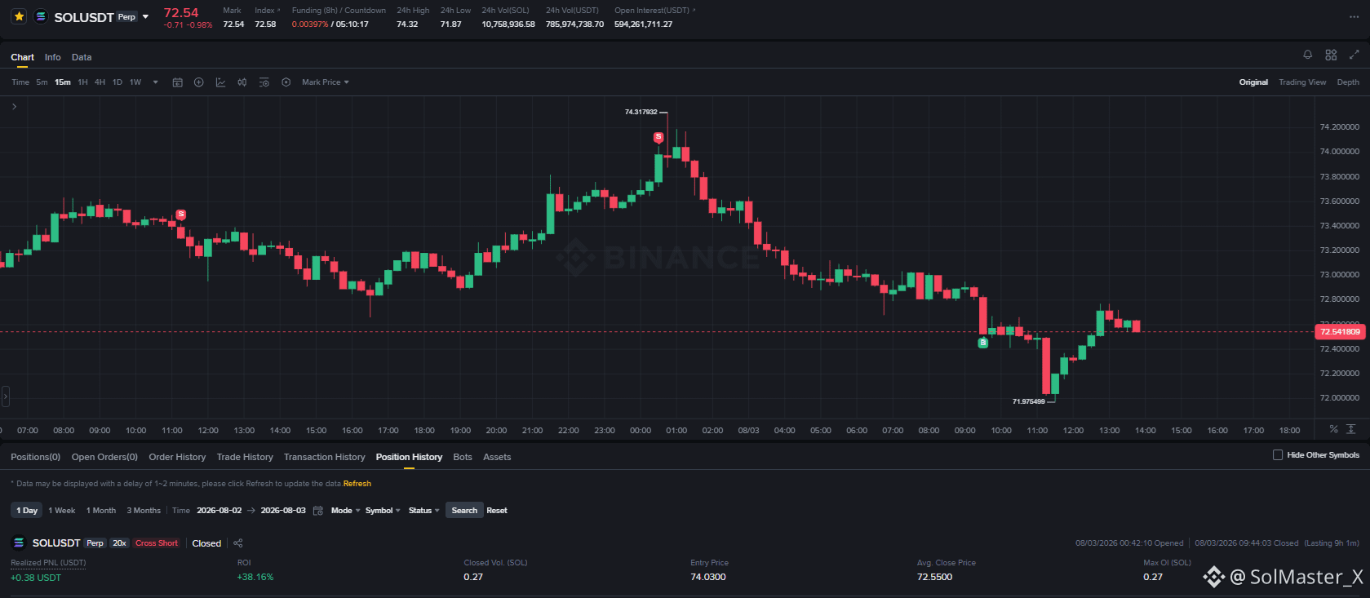Enable Hide Other Symbols checkbox
Screen dimensions: 1370x598
click(x=1278, y=455)
